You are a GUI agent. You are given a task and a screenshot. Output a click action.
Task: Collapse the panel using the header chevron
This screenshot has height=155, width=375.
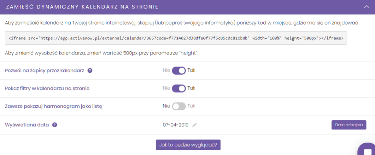coord(366,7)
